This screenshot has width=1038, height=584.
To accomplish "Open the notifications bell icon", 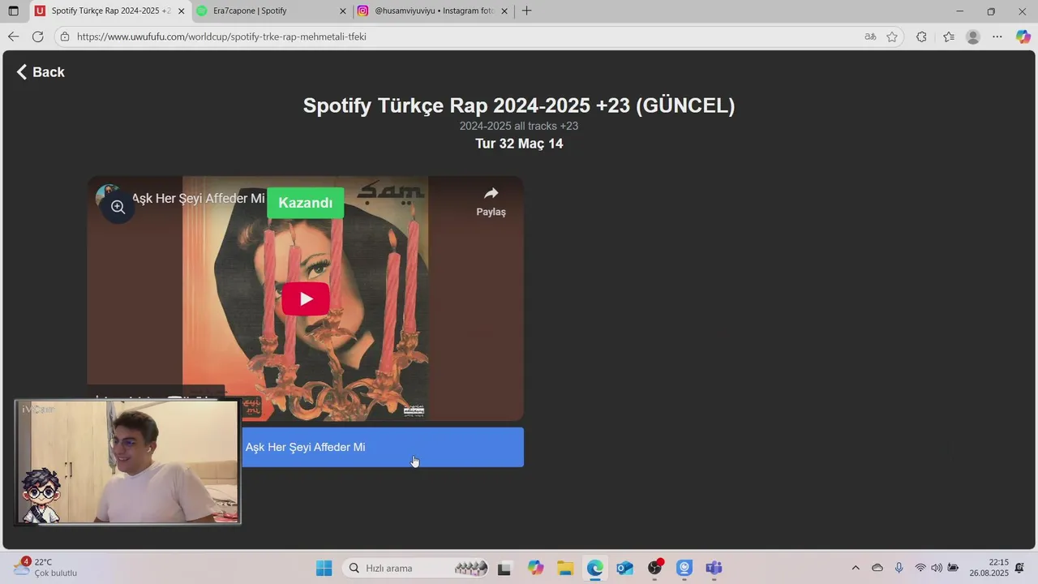I will [x=1019, y=568].
